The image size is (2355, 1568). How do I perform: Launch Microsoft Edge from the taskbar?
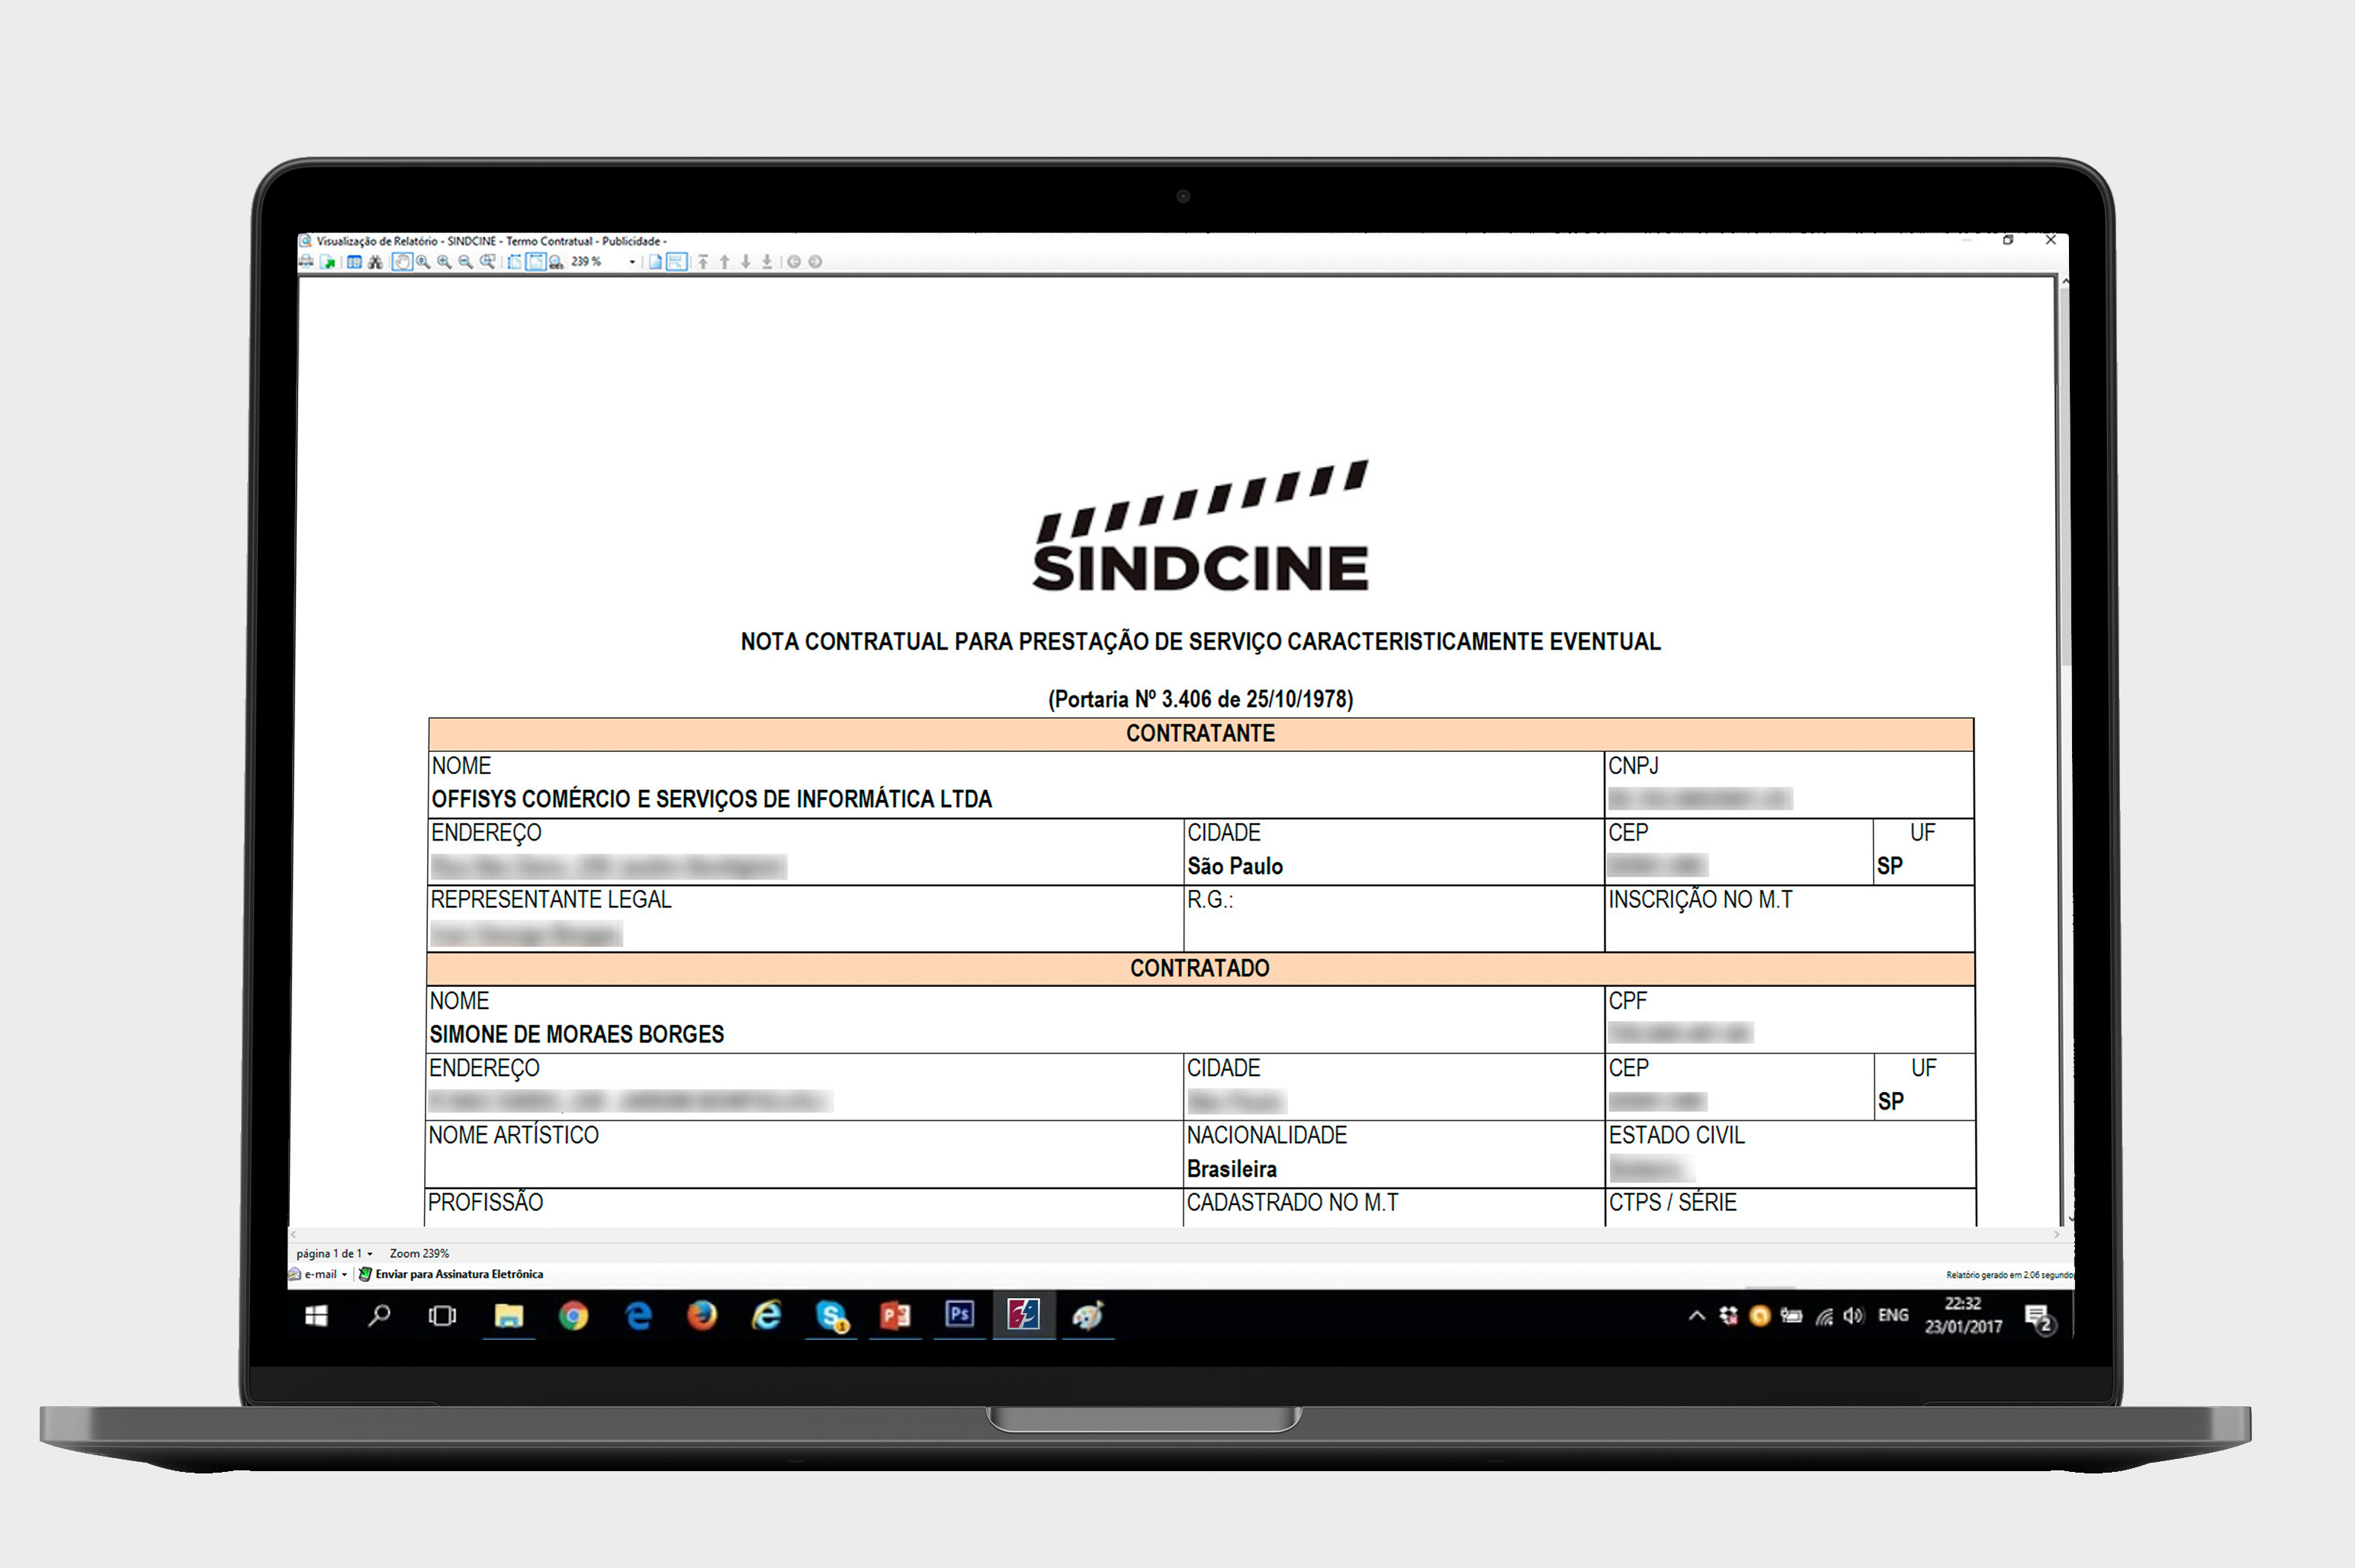click(638, 1316)
